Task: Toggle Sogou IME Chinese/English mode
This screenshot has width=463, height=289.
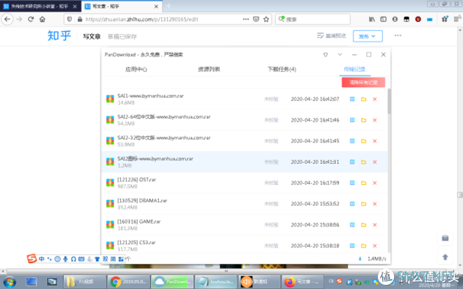Action: pos(42,259)
